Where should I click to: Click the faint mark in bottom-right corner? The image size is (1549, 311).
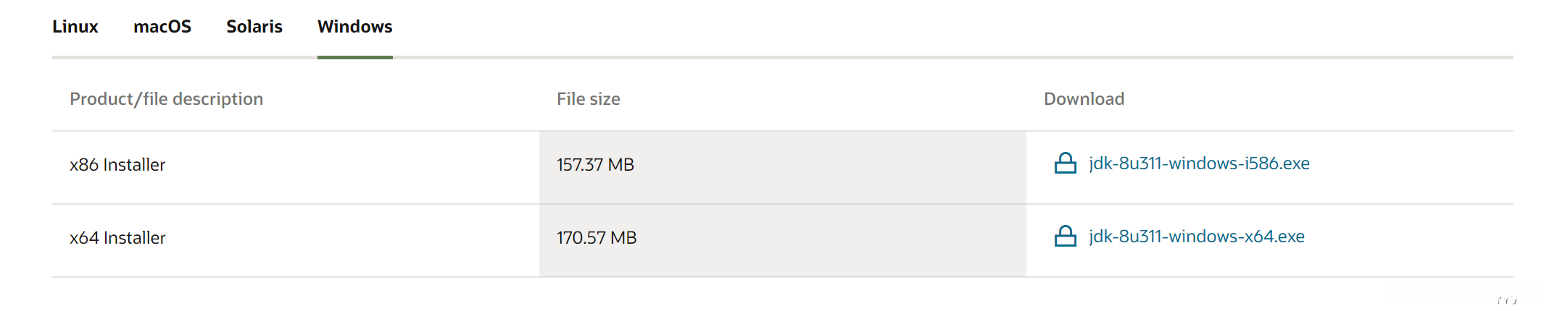coord(1507,300)
